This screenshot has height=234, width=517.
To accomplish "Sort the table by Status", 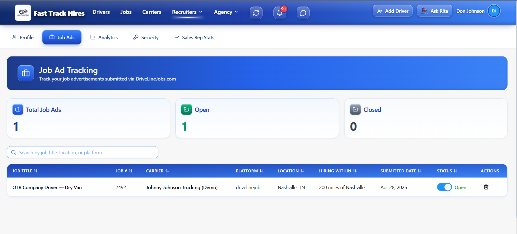I will (x=447, y=171).
